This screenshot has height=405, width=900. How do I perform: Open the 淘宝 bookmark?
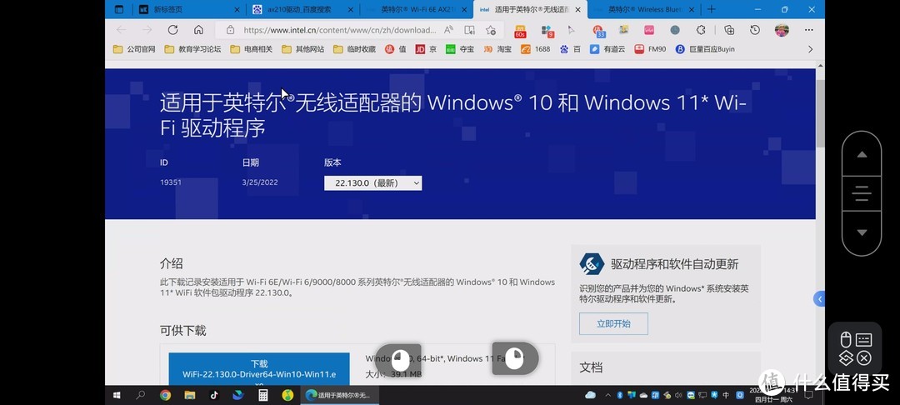tap(497, 49)
